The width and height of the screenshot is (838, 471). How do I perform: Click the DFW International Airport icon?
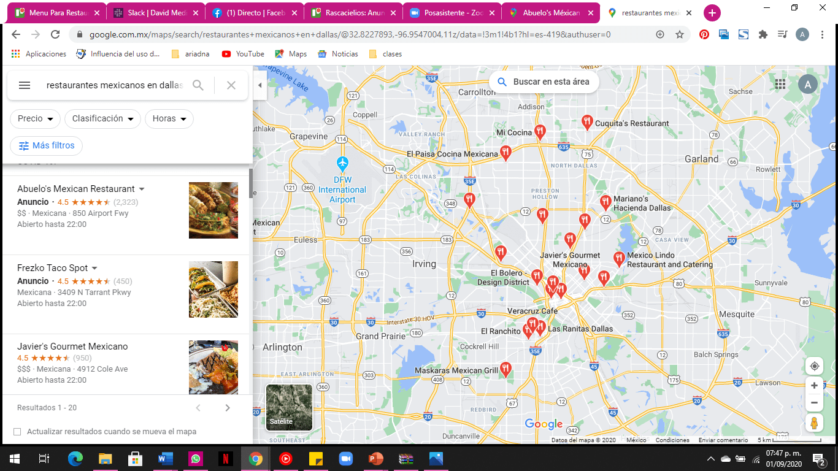coord(342,164)
